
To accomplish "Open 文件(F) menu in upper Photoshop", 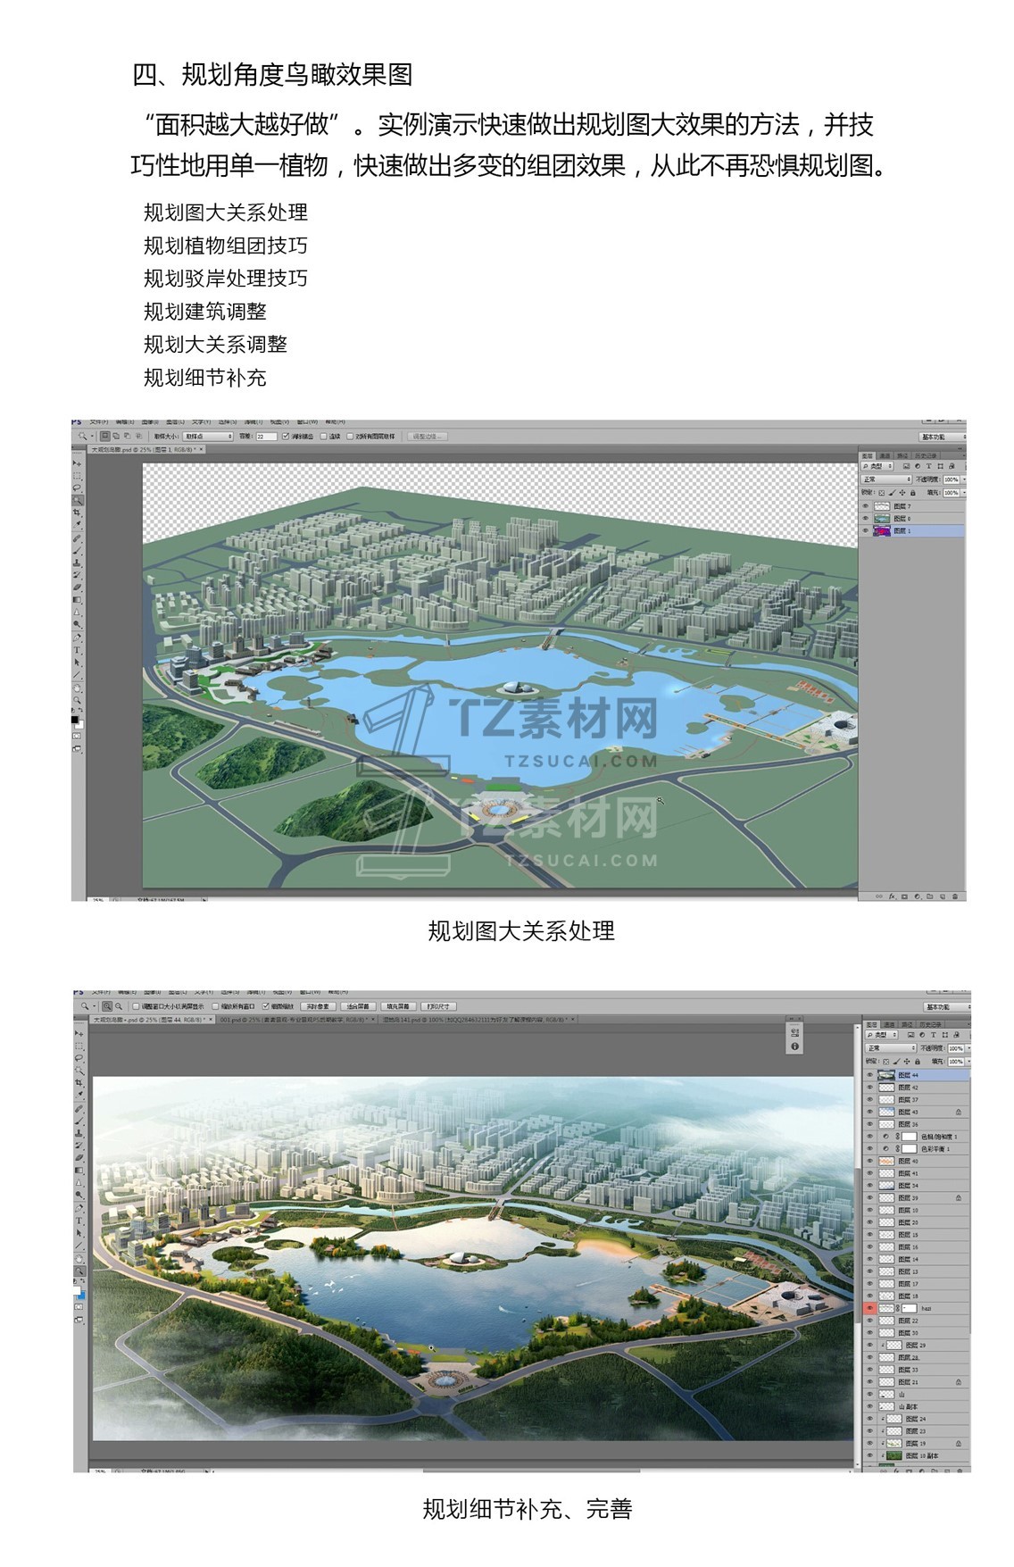I will click(x=98, y=421).
